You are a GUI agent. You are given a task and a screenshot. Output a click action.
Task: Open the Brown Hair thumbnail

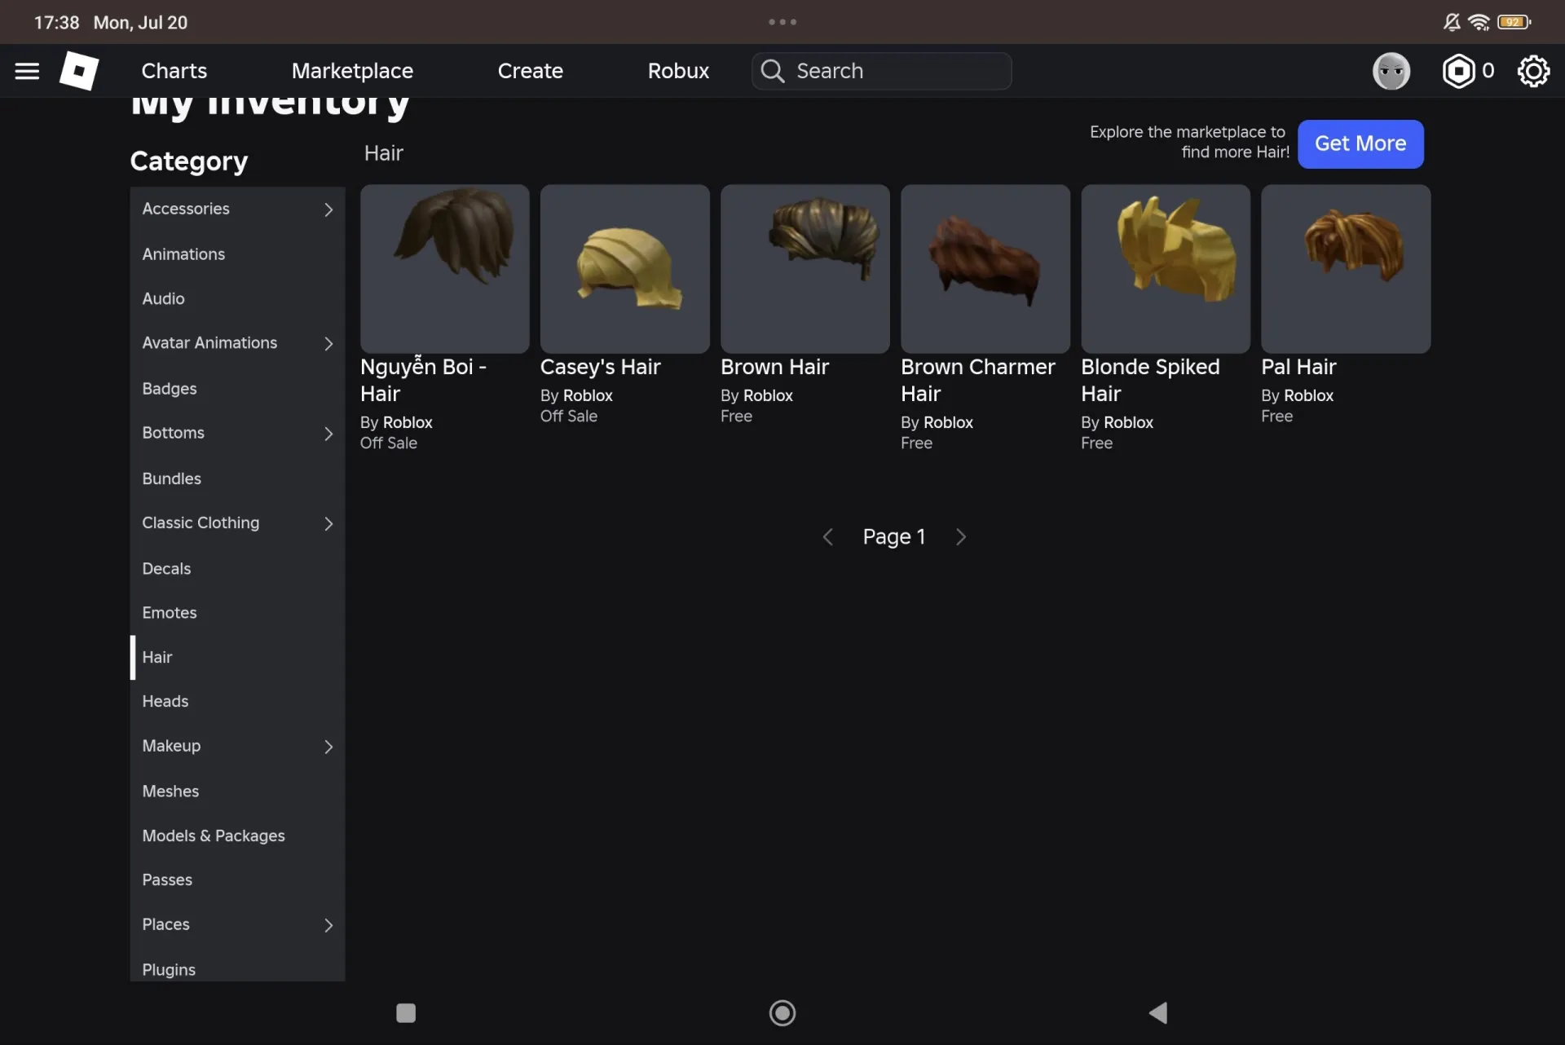click(x=805, y=269)
